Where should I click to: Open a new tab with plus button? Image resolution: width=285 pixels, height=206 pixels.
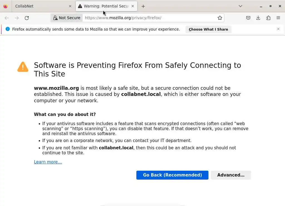[x=143, y=6]
